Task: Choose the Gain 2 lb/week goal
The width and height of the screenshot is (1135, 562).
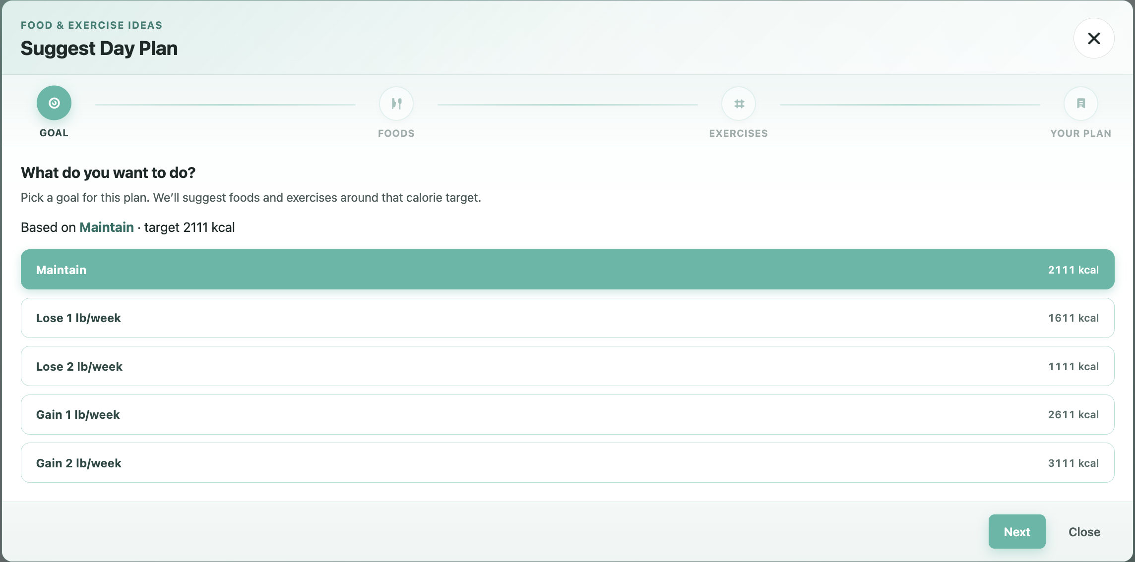Action: 567,463
